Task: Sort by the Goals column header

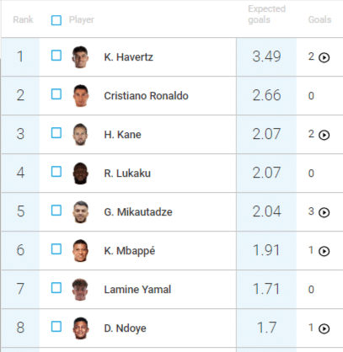Action: (x=319, y=19)
